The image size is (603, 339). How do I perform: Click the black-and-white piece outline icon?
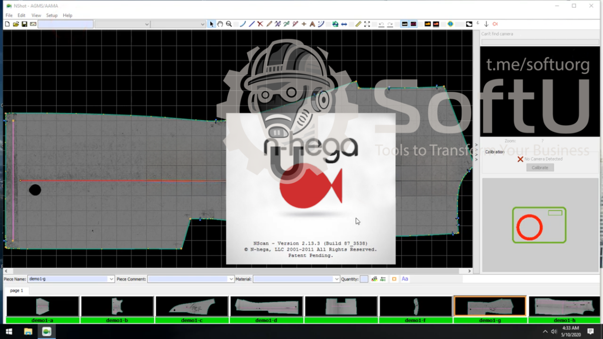(469, 24)
